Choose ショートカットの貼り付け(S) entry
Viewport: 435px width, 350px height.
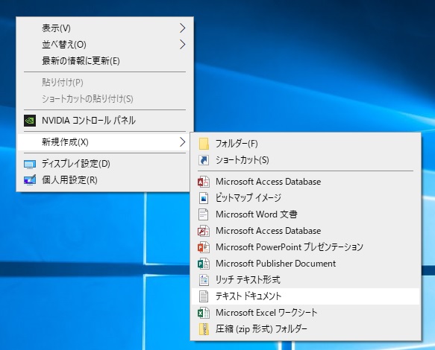pyautogui.click(x=106, y=98)
